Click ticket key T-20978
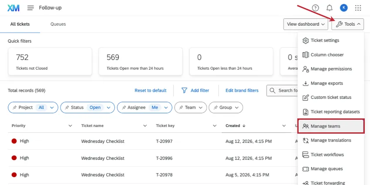Screen dimensions: 370x185 click(x=164, y=175)
